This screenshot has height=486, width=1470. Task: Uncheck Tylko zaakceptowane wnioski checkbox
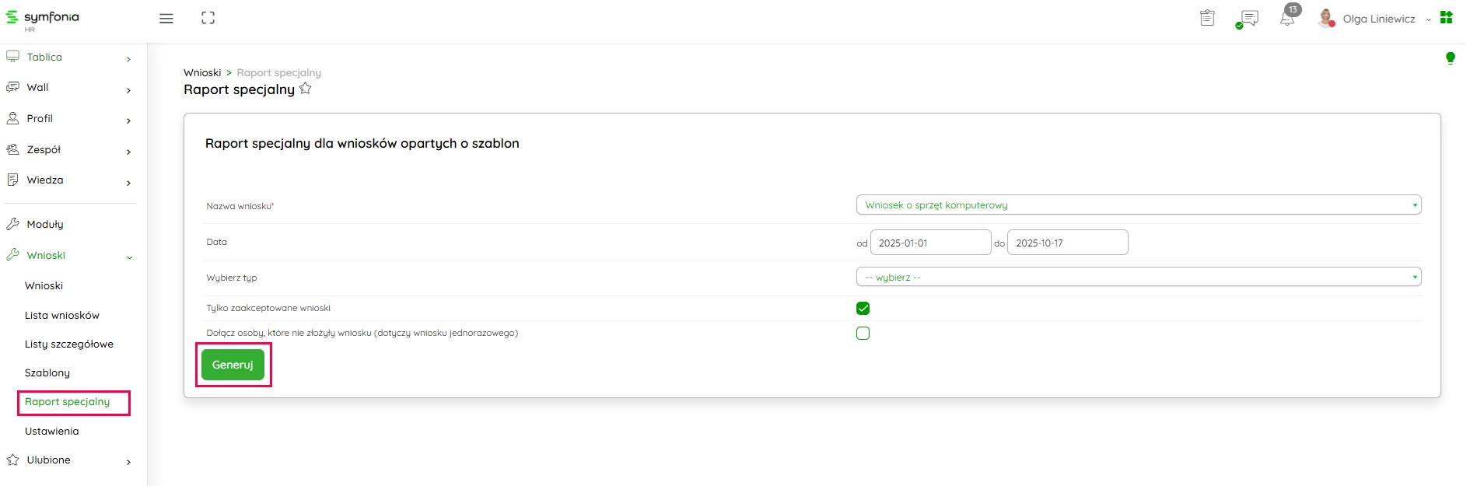pos(863,309)
